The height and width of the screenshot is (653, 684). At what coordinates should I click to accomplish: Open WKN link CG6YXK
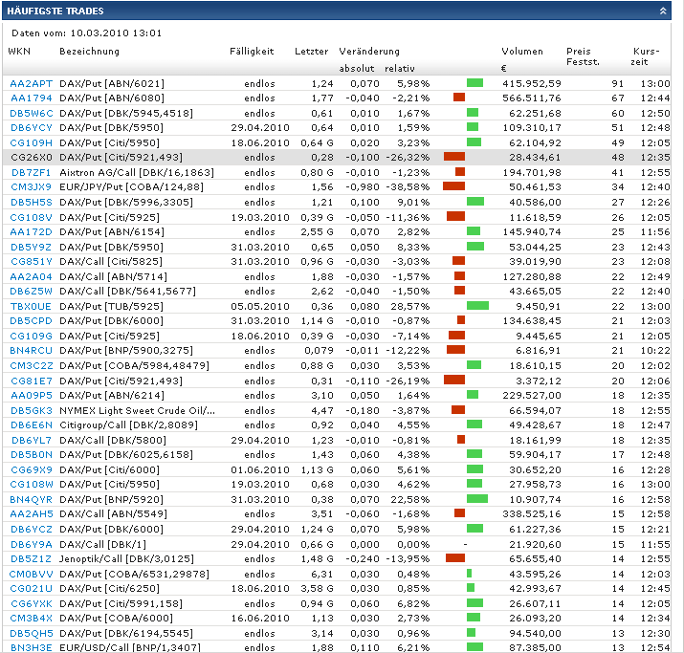[x=31, y=603]
